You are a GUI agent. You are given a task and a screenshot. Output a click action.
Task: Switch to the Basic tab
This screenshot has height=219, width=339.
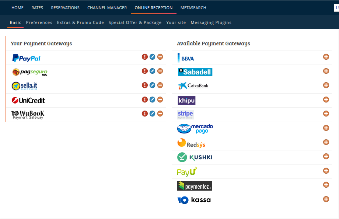[x=15, y=22]
